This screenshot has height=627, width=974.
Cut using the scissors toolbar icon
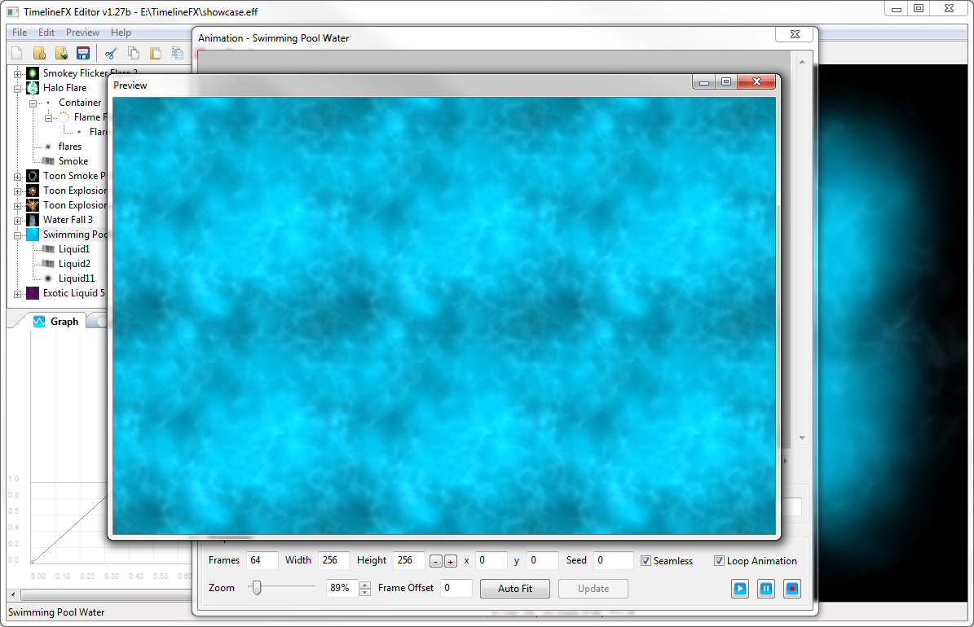[x=112, y=52]
